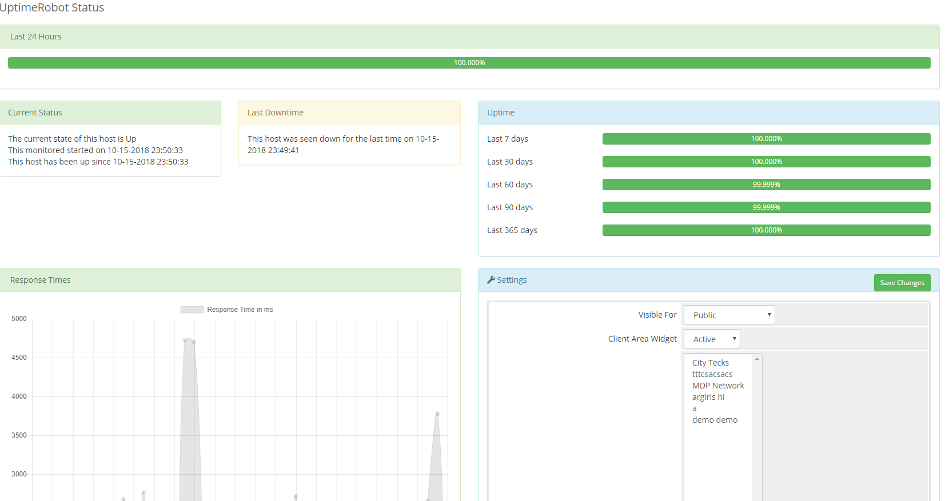Click the Last 30 days uptime bar
Image resolution: width=945 pixels, height=501 pixels.
766,162
